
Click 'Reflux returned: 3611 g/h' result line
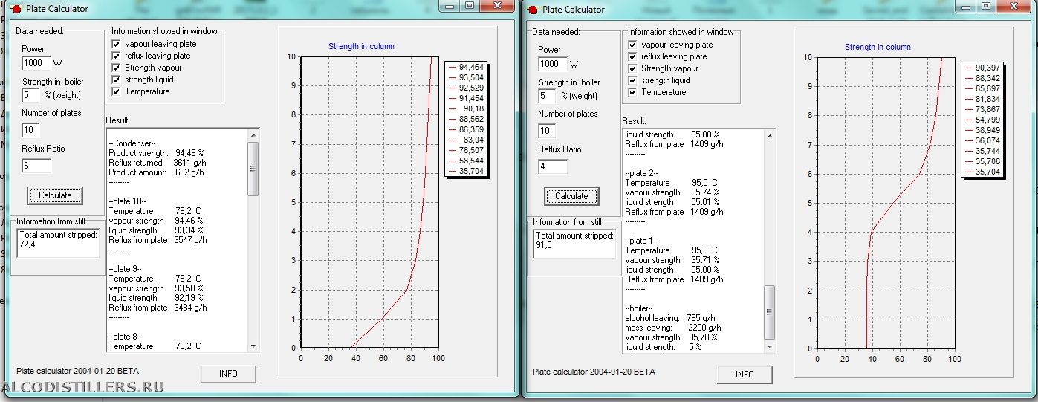(158, 162)
